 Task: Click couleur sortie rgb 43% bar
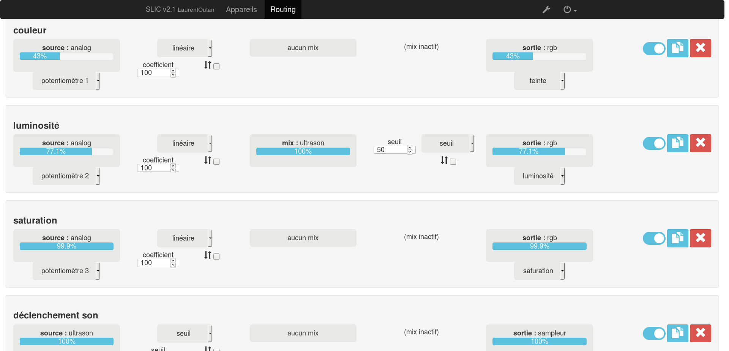[x=540, y=56]
